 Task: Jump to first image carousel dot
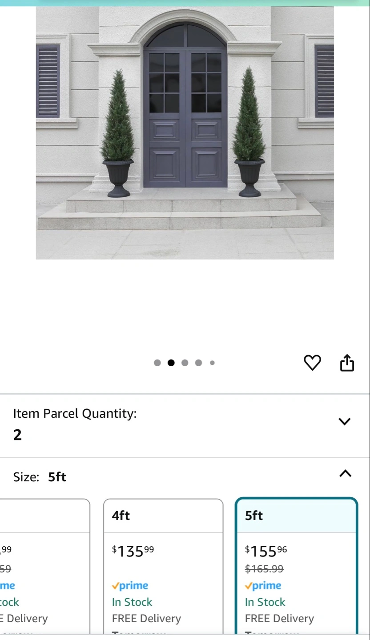pyautogui.click(x=157, y=363)
